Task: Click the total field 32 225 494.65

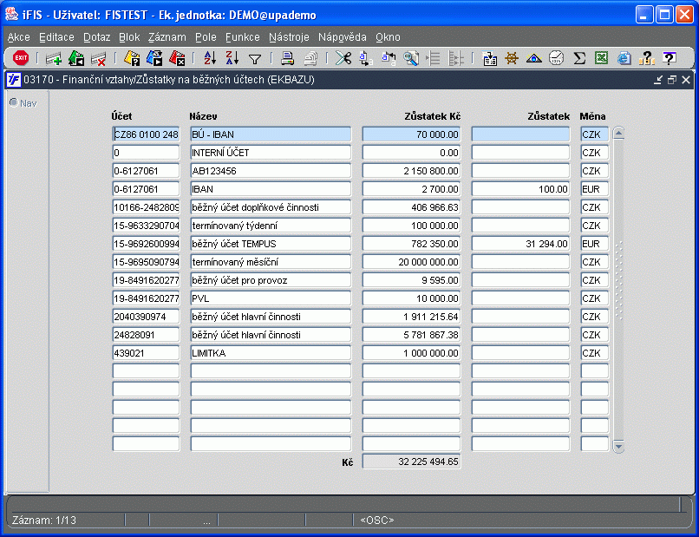Action: pyautogui.click(x=411, y=462)
